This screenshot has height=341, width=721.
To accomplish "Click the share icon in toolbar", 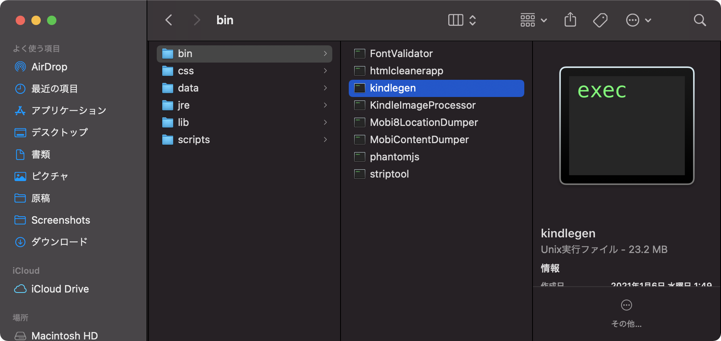I will 570,20.
